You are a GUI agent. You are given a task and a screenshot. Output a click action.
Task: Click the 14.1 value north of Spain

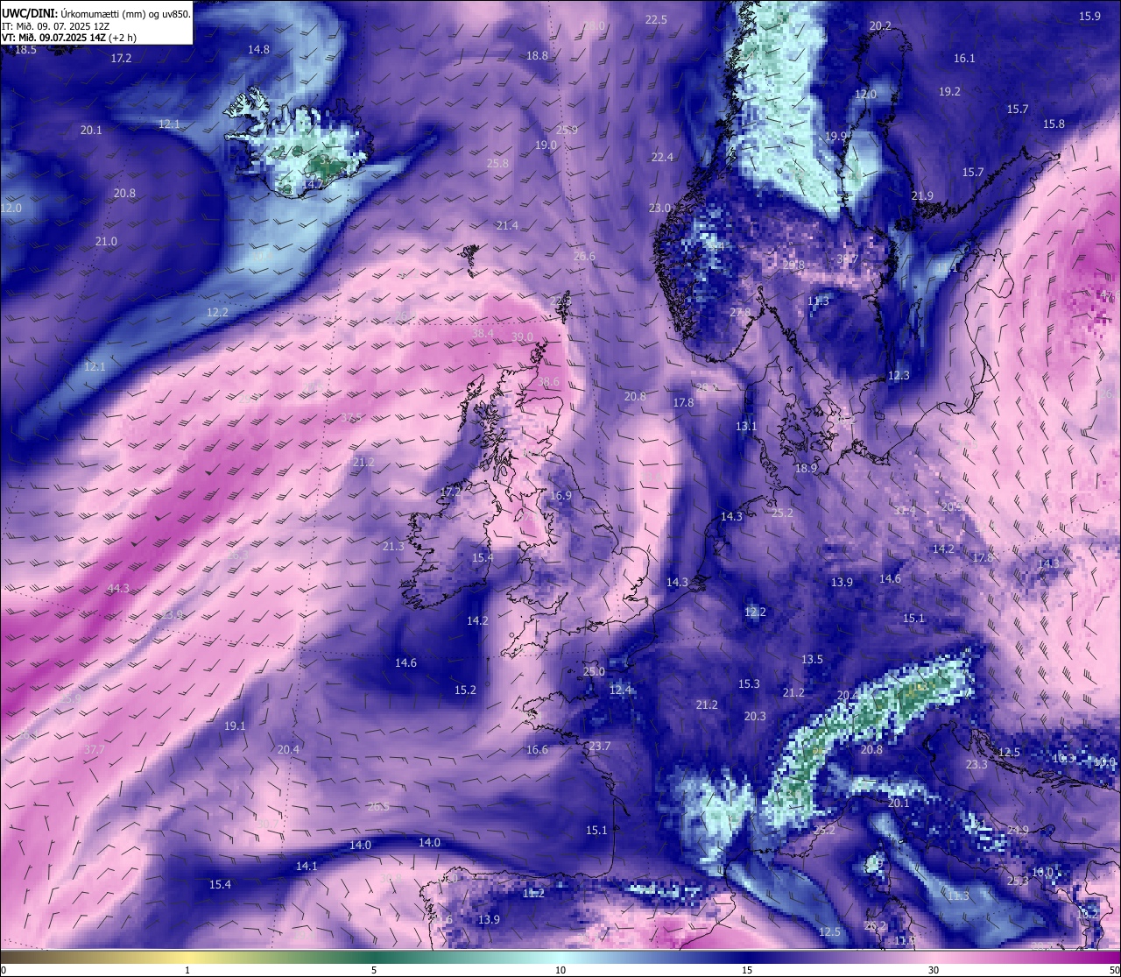click(307, 867)
